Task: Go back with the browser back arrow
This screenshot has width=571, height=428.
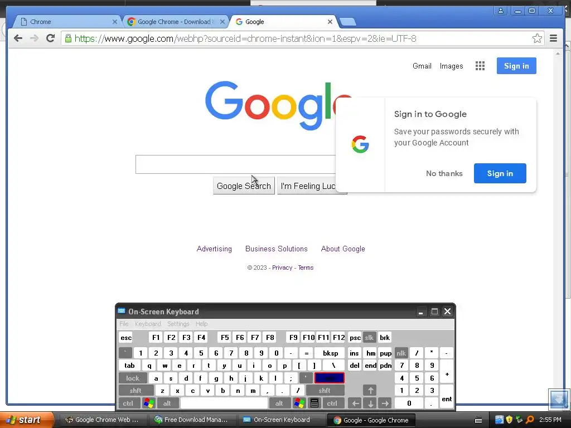Action: click(x=18, y=38)
